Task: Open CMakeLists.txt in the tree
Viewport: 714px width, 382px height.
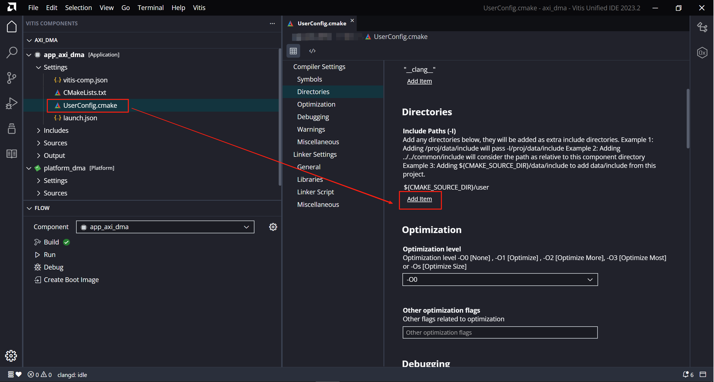Action: coord(84,93)
